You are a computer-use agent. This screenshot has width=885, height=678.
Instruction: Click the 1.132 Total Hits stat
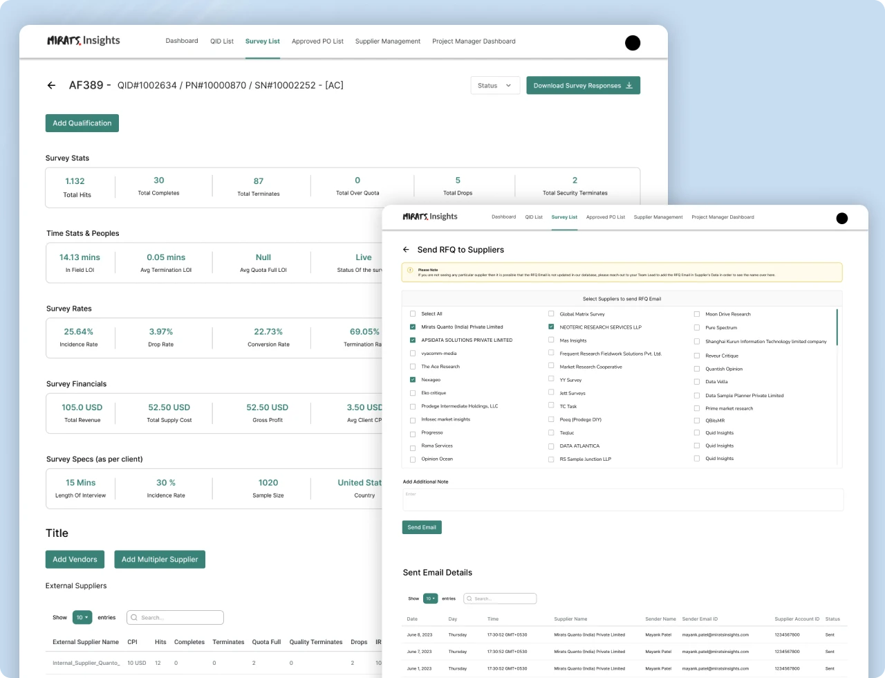(x=75, y=181)
